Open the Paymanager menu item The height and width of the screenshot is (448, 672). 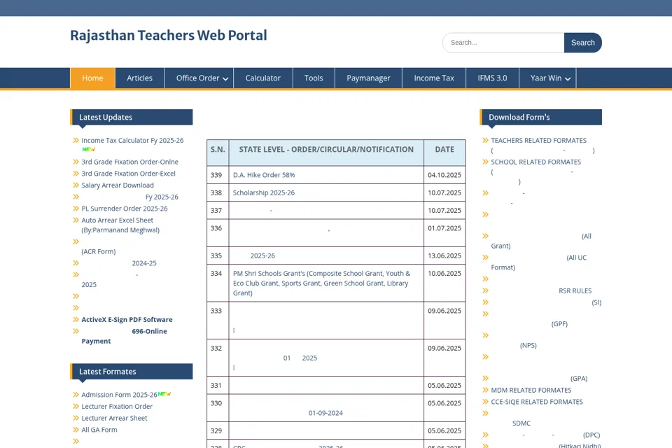click(369, 78)
